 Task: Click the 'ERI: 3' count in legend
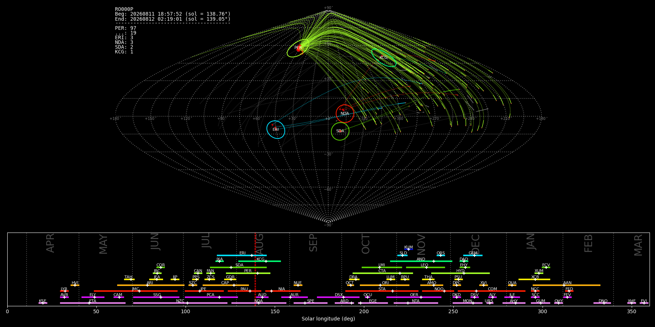click(124, 38)
